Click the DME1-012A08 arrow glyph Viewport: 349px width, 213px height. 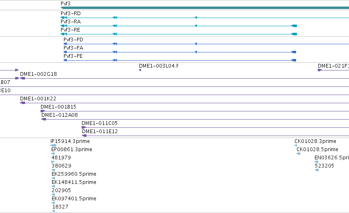tap(43, 119)
